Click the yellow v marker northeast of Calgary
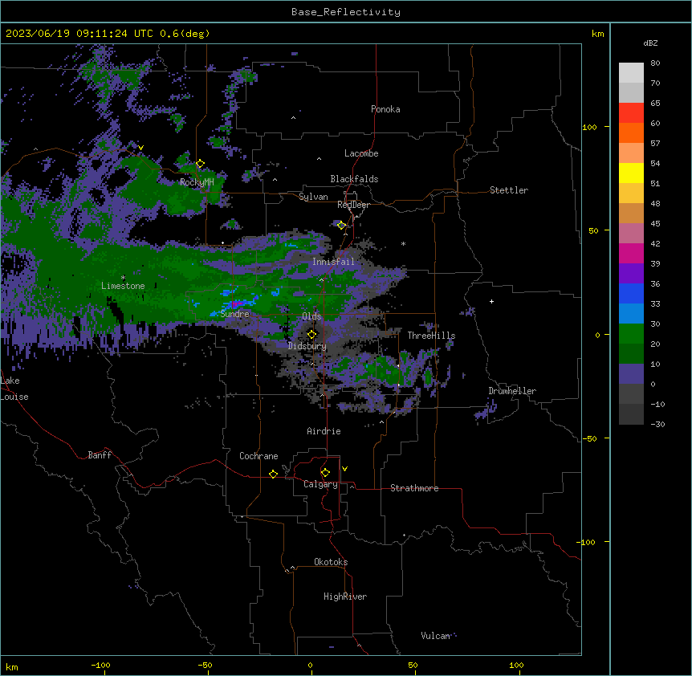The width and height of the screenshot is (692, 676). pos(344,469)
